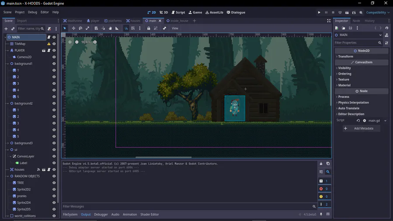Switch to the Node dock tab
393x221 pixels.
(356, 21)
